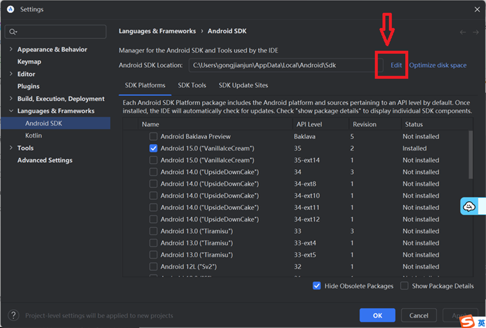Uncheck Android 15.0 API 35 checkbox
Screen dimensions: 486x328
click(x=153, y=149)
